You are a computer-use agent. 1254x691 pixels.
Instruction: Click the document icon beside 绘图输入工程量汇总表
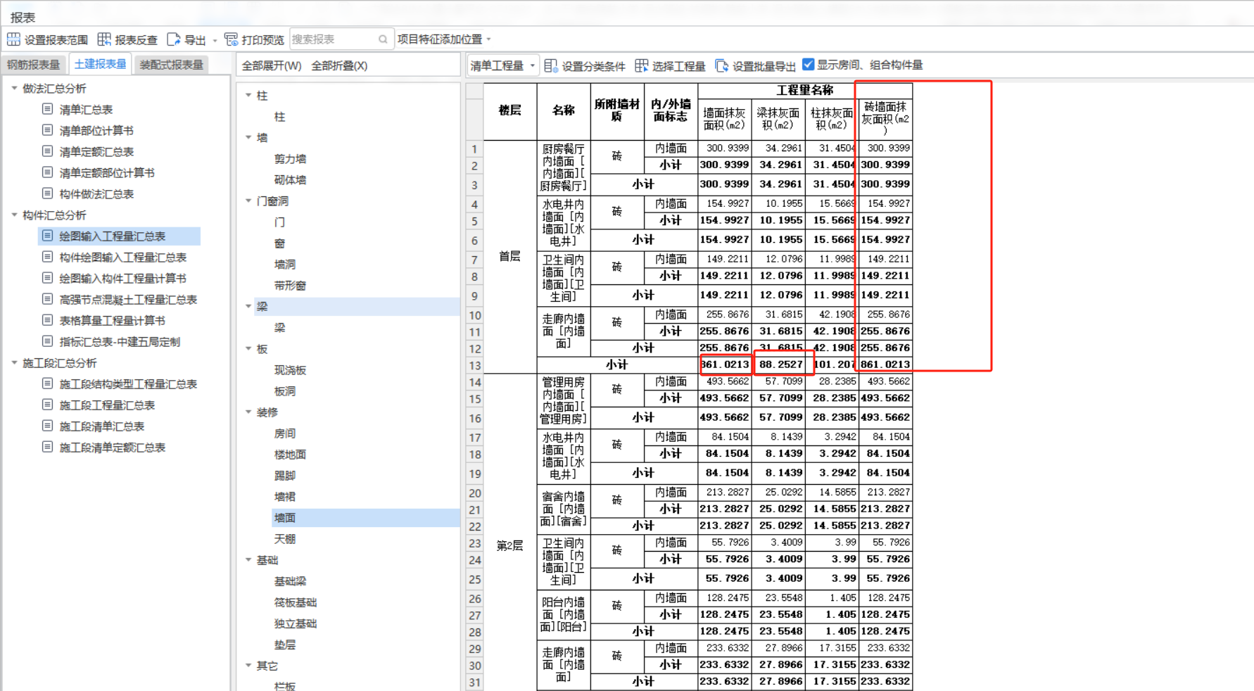click(x=47, y=236)
